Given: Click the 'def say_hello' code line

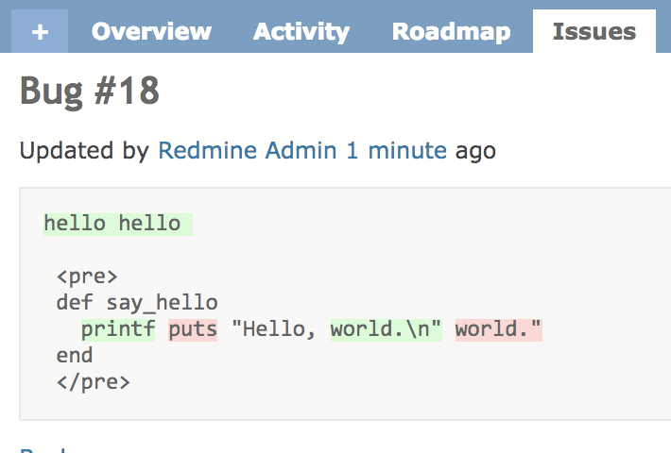Looking at the screenshot, I should coord(137,303).
